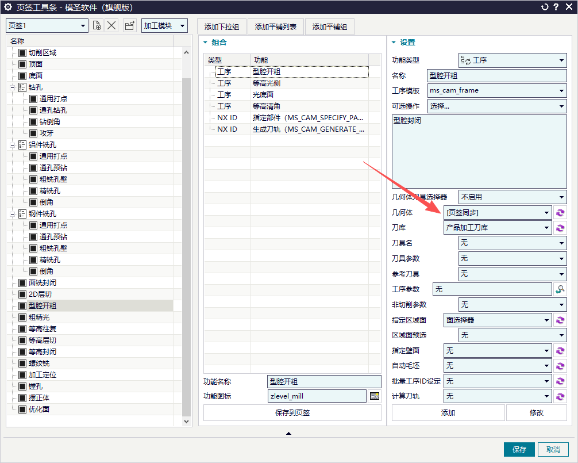Open the 几何体刀具选择器 不启用 dropdown
The height and width of the screenshot is (463, 578).
coord(513,197)
